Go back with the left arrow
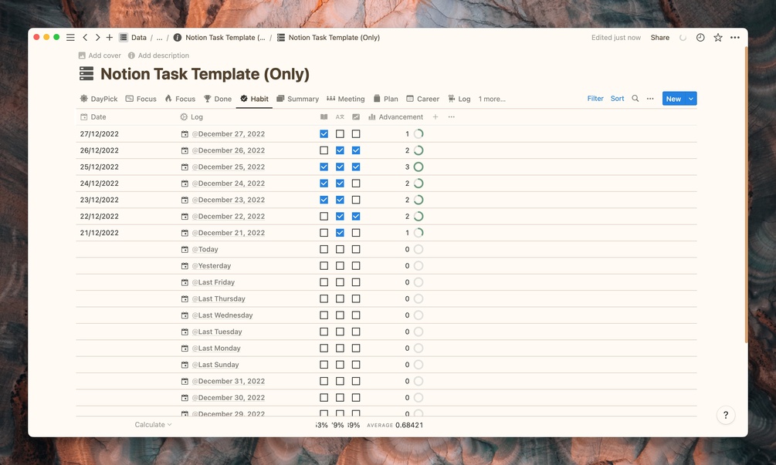The width and height of the screenshot is (776, 465). tap(85, 38)
